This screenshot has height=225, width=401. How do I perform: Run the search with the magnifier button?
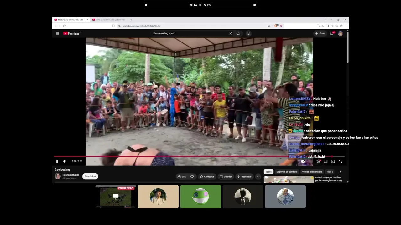[x=238, y=33]
